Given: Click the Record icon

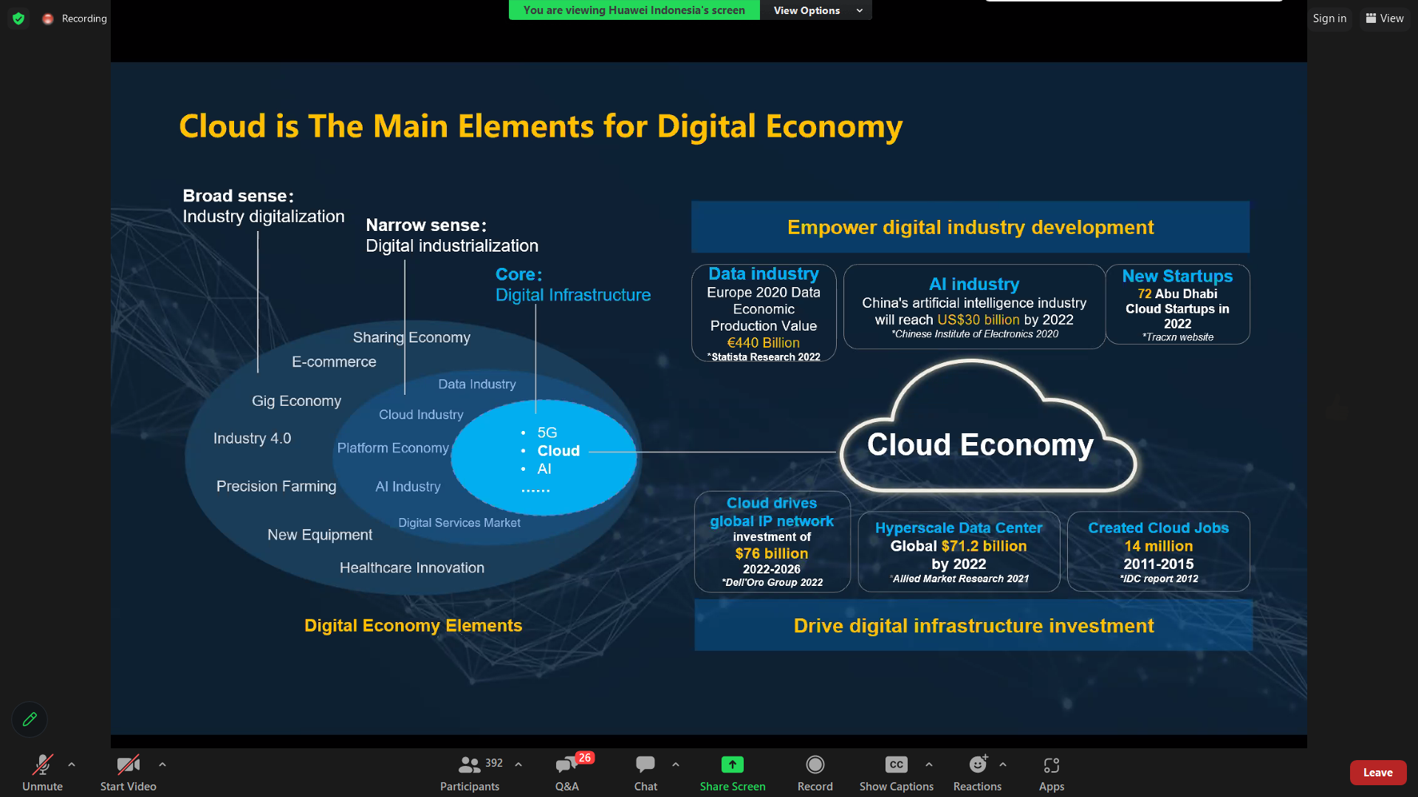Looking at the screenshot, I should click(x=815, y=765).
